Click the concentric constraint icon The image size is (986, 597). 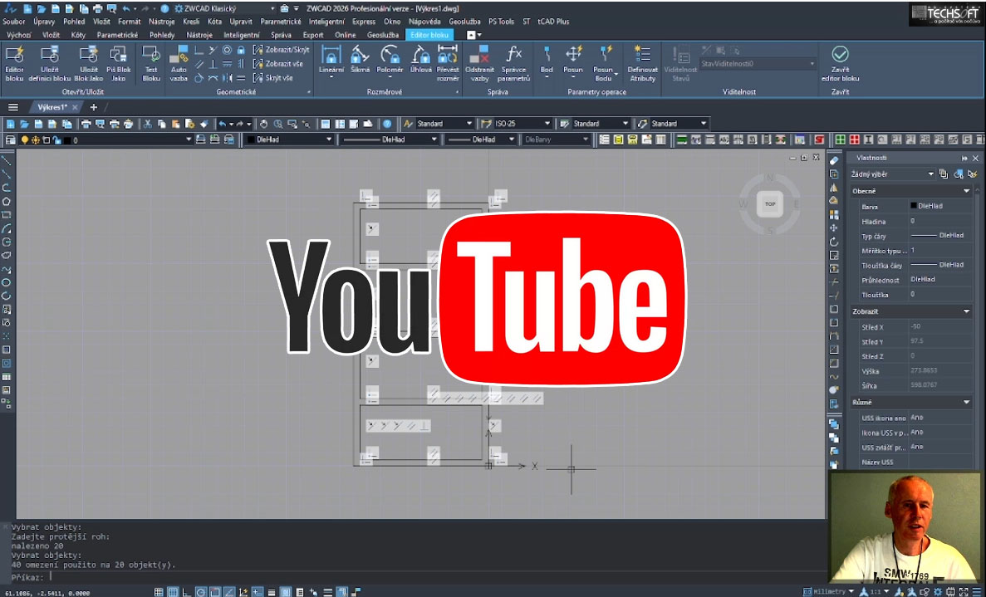tap(227, 50)
